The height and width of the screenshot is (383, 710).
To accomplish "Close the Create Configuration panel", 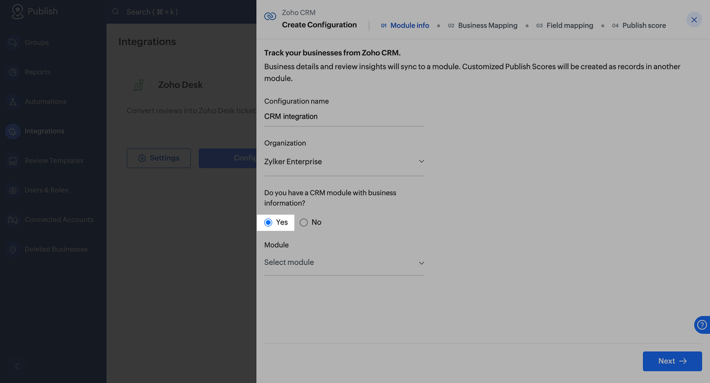I will [x=694, y=20].
